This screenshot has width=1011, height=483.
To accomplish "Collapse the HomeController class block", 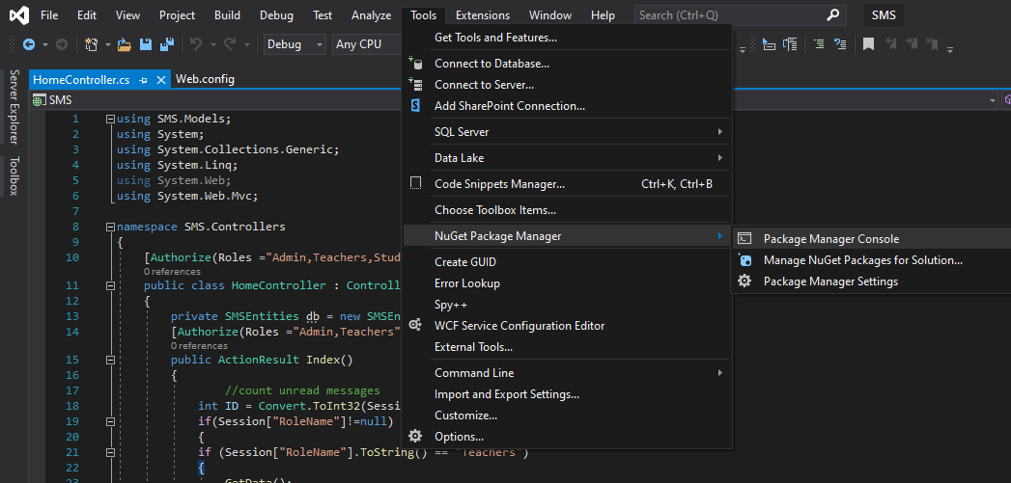I will [110, 285].
